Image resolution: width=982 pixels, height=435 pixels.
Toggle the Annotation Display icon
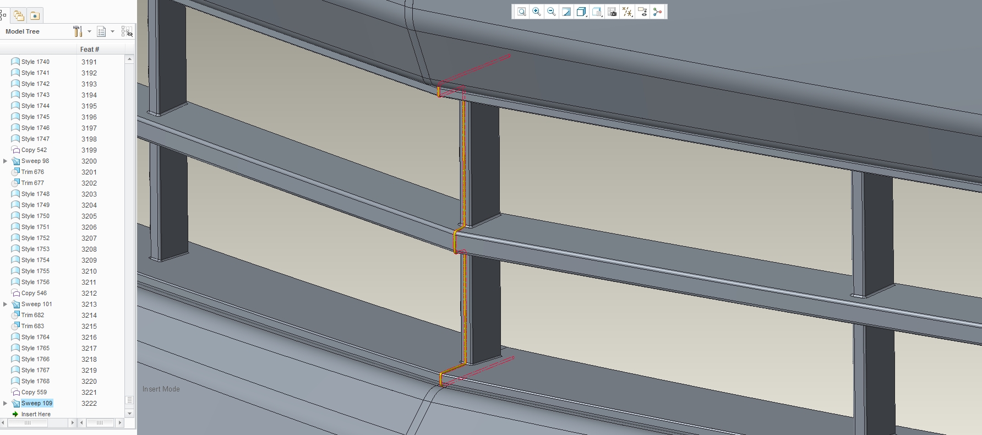[642, 12]
